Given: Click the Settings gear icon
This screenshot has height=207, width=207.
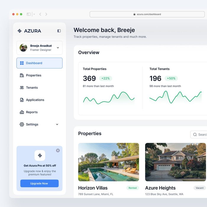Looking at the screenshot, I should pos(22,124).
